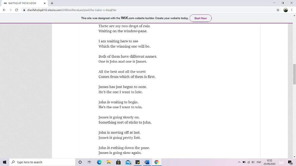
Task: Open volume control in tray
Action: (x=253, y=162)
